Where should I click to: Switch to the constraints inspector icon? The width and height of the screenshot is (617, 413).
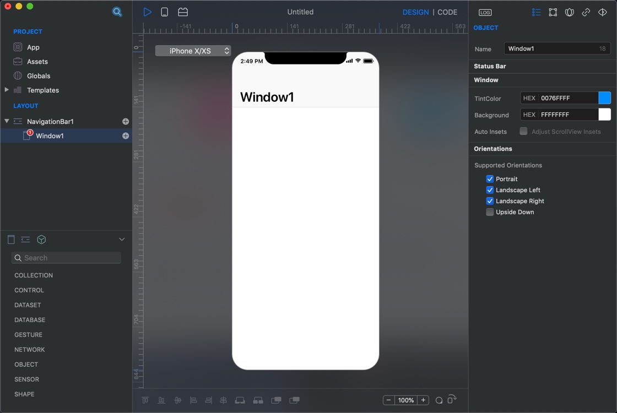pyautogui.click(x=553, y=12)
